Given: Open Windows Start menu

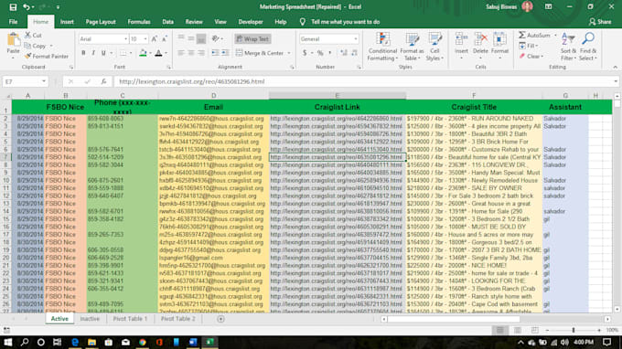Looking at the screenshot, I should pos(8,343).
